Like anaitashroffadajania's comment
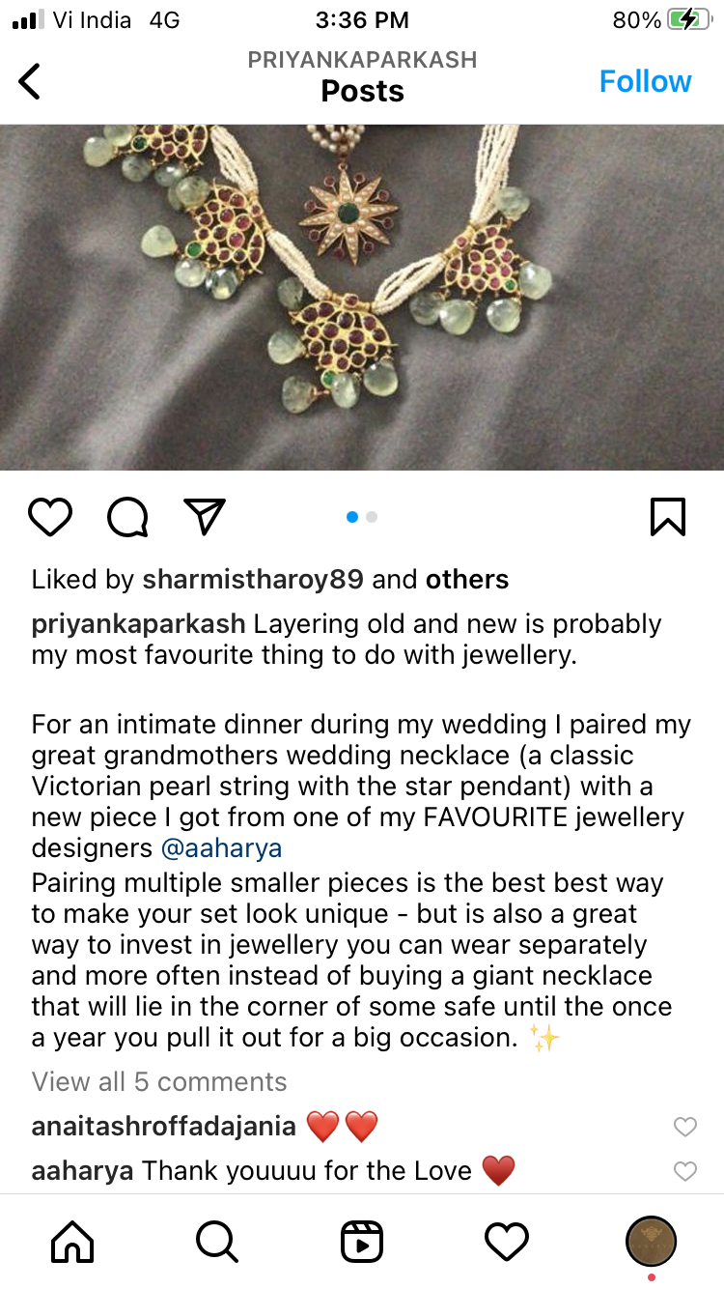The height and width of the screenshot is (1289, 724). tap(684, 1127)
